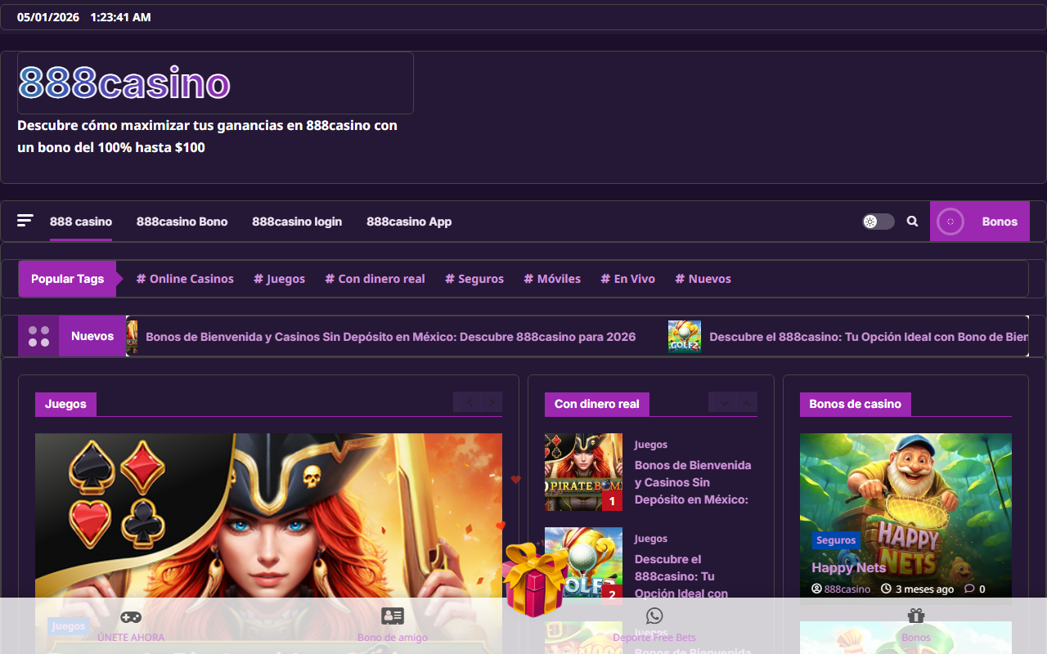
Task: Click the Nuevos ticker grid icon
Action: point(38,336)
